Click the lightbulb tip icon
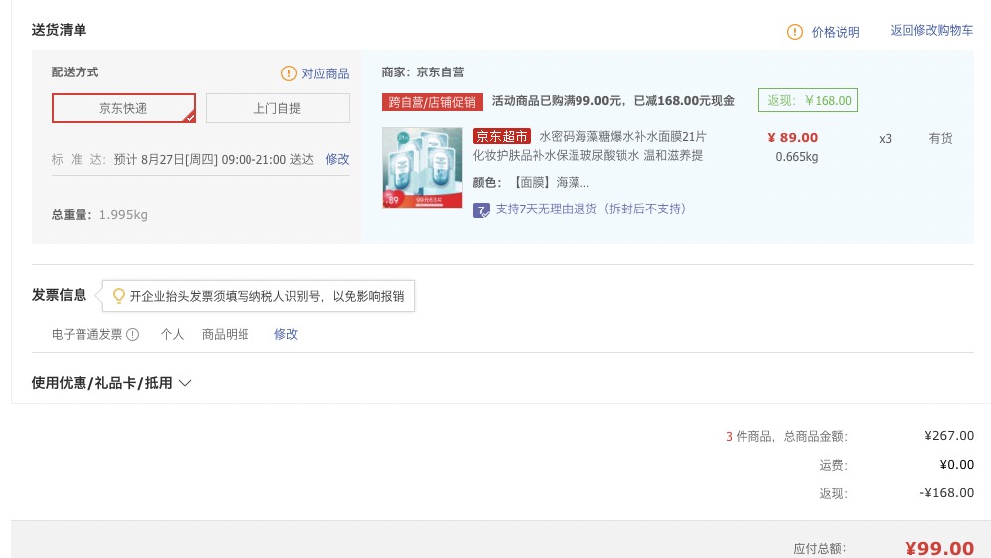 pyautogui.click(x=118, y=296)
